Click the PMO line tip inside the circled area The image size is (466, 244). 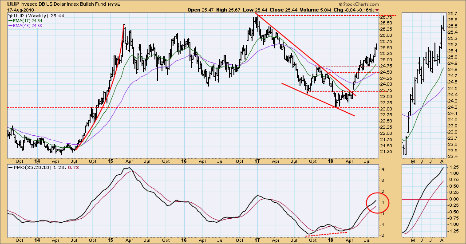click(x=375, y=201)
